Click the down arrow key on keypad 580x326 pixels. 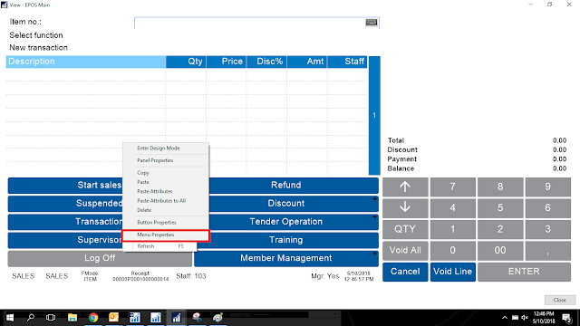click(x=405, y=207)
